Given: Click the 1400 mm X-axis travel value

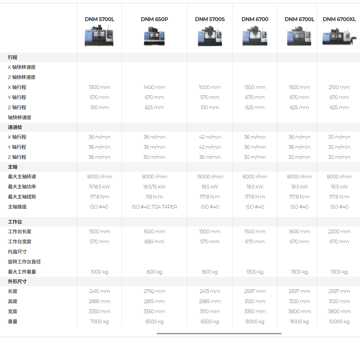Looking at the screenshot, I should [154, 87].
